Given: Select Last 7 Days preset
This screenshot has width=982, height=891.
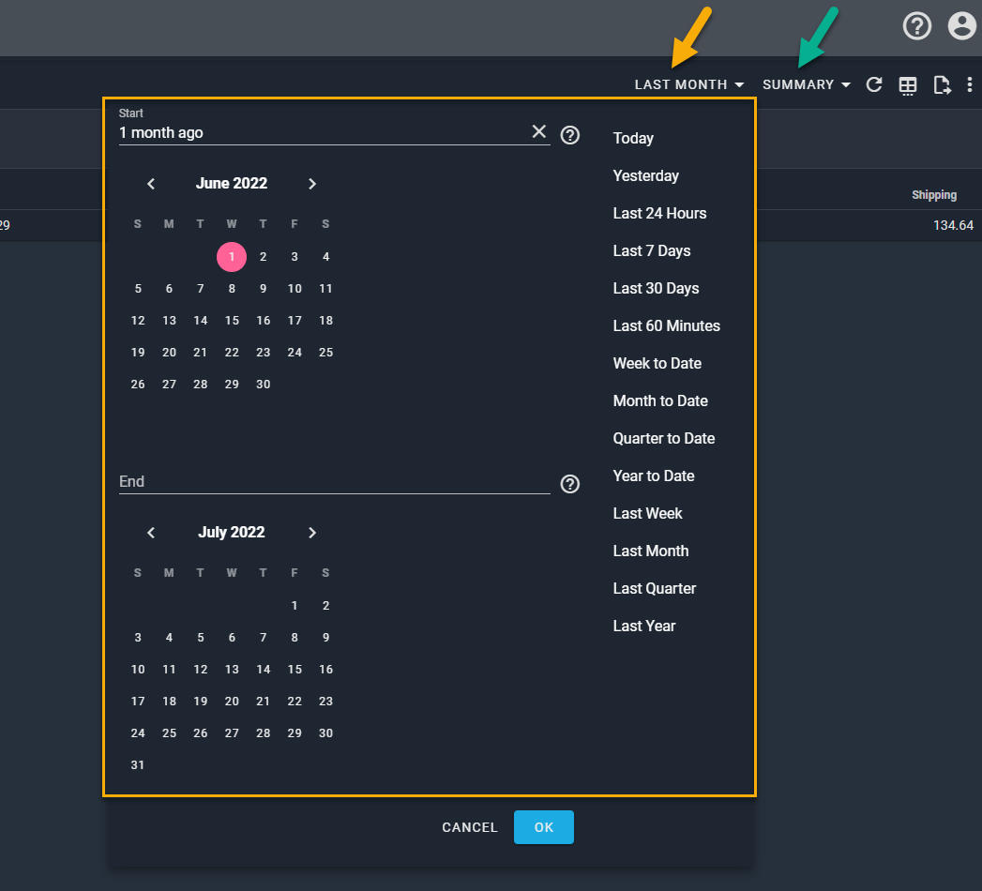Looking at the screenshot, I should pyautogui.click(x=652, y=250).
